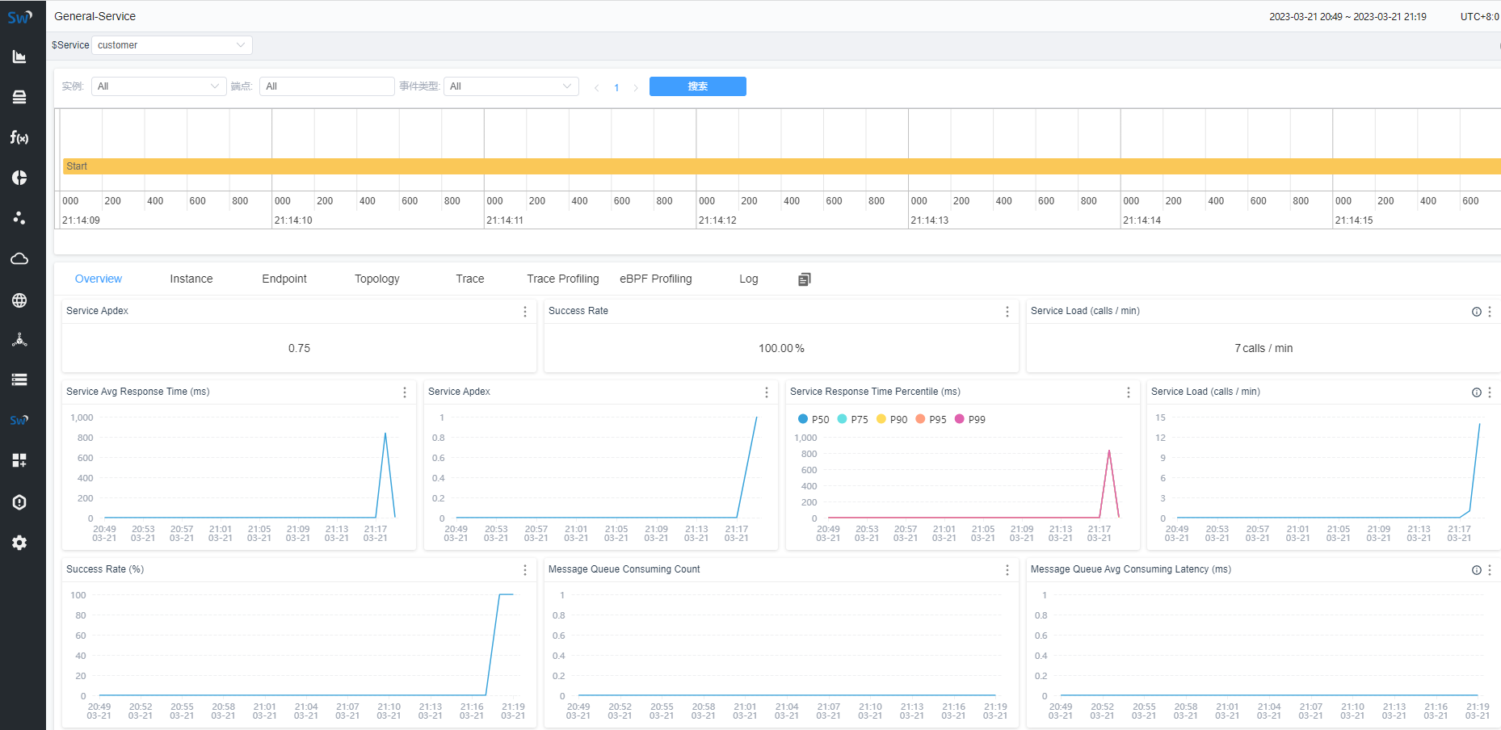Open the globe browser icon in the sidebar
Image resolution: width=1501 pixels, height=730 pixels.
point(19,300)
